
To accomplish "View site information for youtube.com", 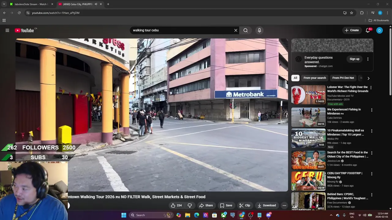I will (28, 13).
